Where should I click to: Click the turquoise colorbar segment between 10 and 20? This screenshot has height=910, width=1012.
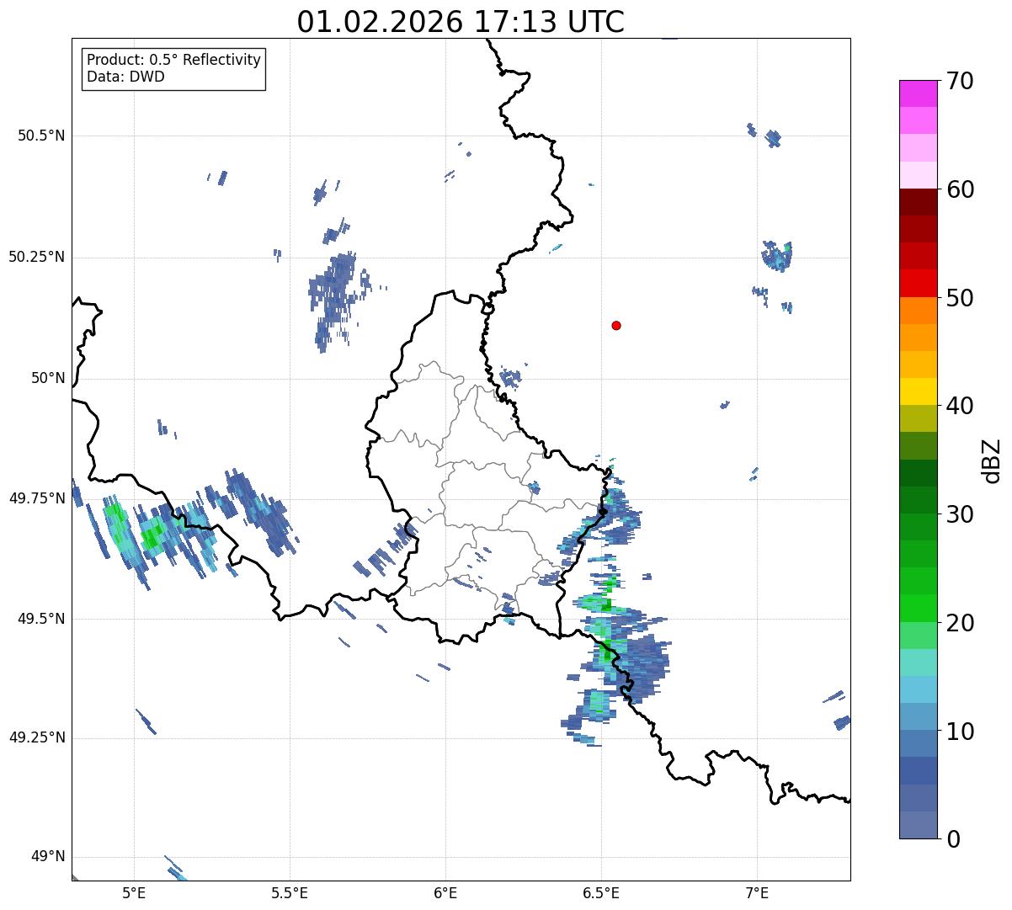pos(919,663)
